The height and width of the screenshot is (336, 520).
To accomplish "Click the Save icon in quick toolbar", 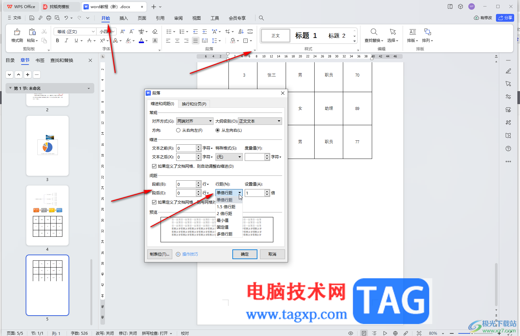I will click(x=32, y=18).
